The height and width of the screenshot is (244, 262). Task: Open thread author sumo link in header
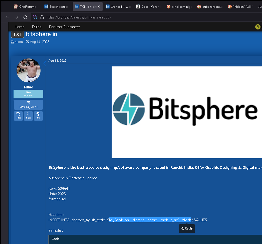coord(19,42)
